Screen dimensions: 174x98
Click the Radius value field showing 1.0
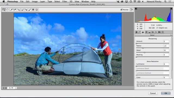[x=166, y=46]
